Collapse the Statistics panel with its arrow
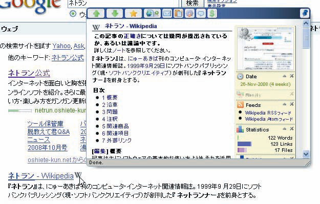Screen dimensions: 320x204 (284, 129)
